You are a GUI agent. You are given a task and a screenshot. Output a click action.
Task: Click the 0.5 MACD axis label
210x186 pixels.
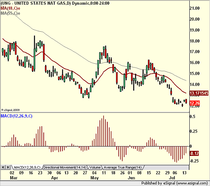pos(192,116)
